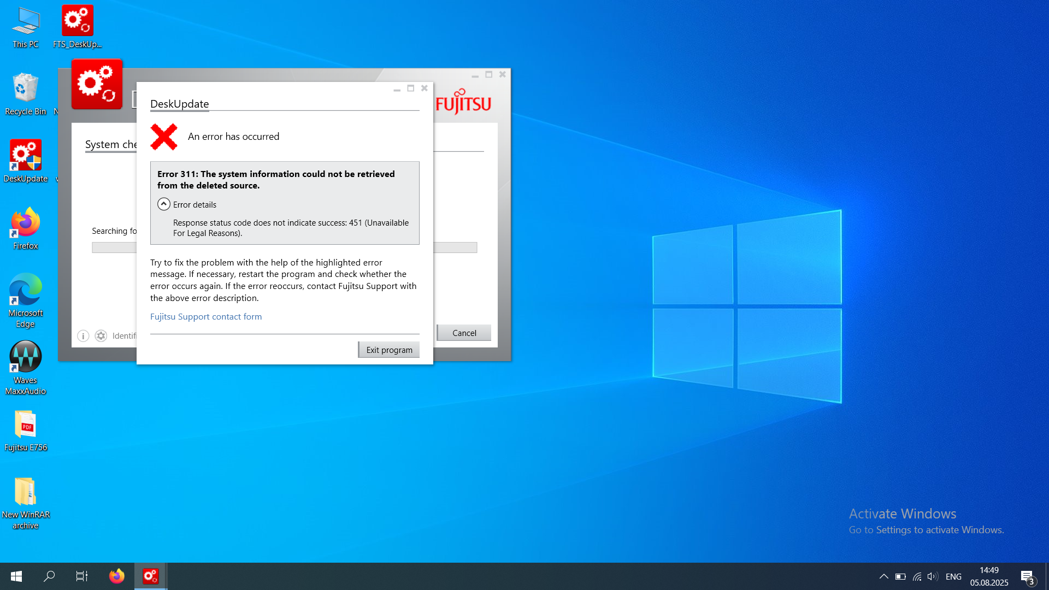Open the Recycle Bin icon
The width and height of the screenshot is (1049, 590).
26,95
